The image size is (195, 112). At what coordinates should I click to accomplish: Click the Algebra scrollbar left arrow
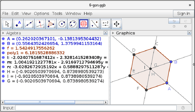[x=3, y=102]
